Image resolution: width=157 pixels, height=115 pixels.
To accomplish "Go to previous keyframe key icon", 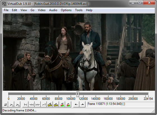I will (50, 104).
